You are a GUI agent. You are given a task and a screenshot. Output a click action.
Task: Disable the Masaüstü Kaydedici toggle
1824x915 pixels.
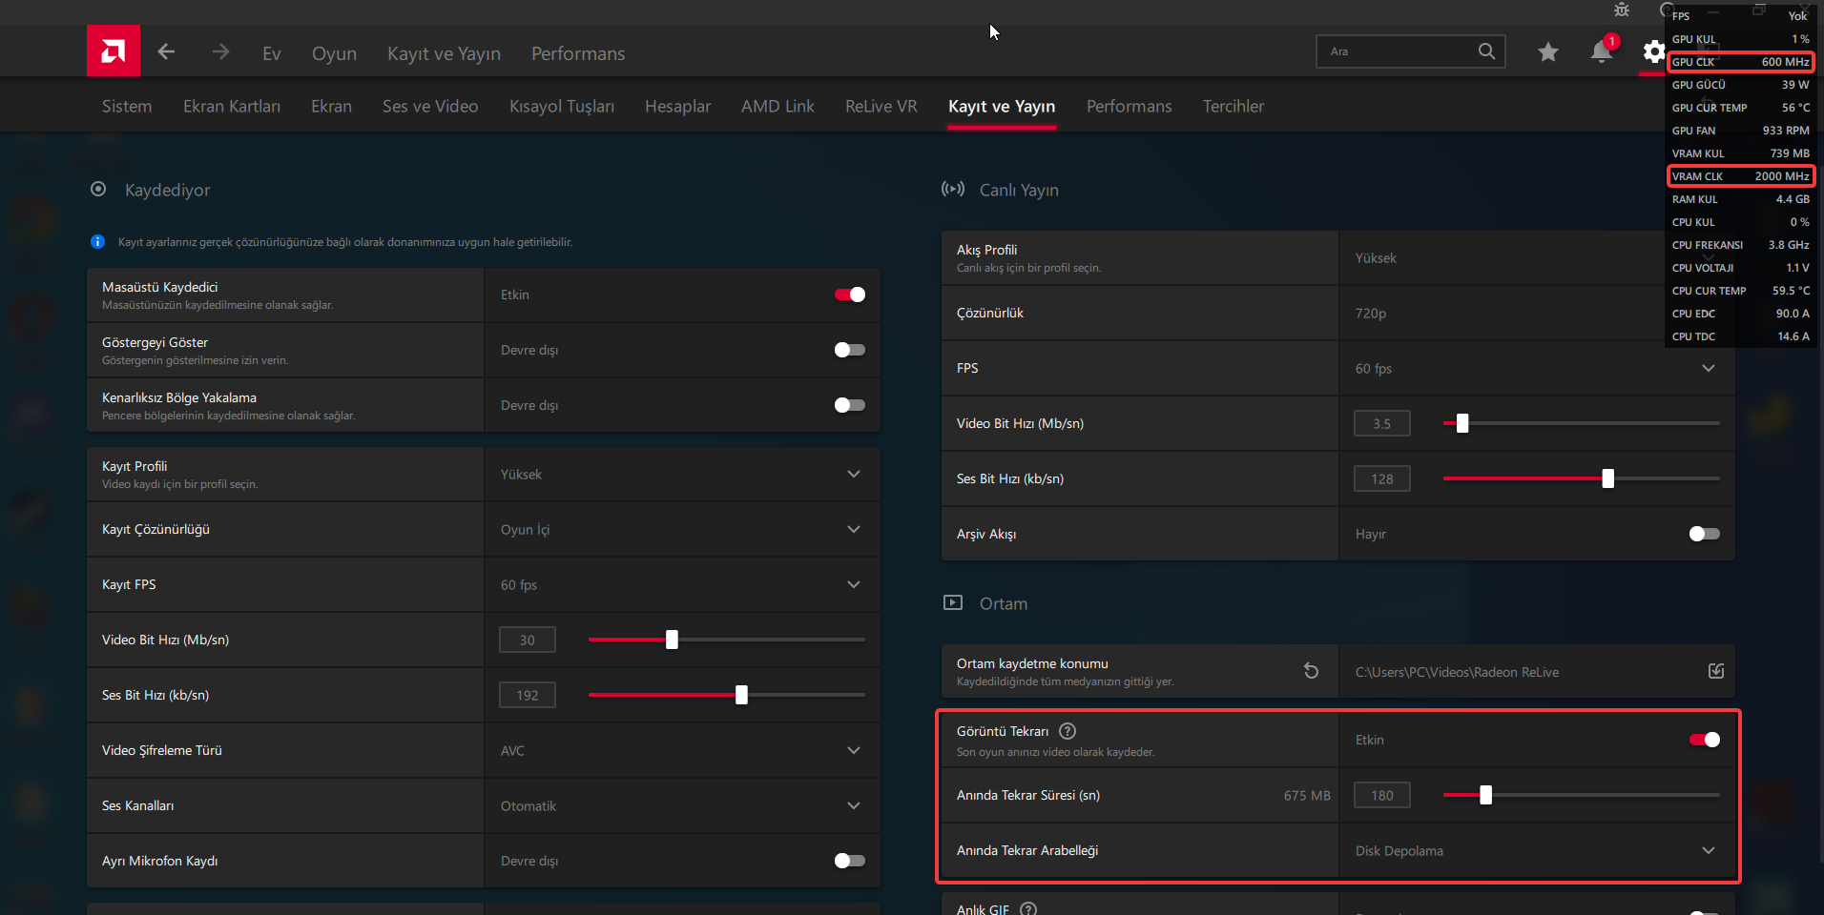click(x=849, y=295)
